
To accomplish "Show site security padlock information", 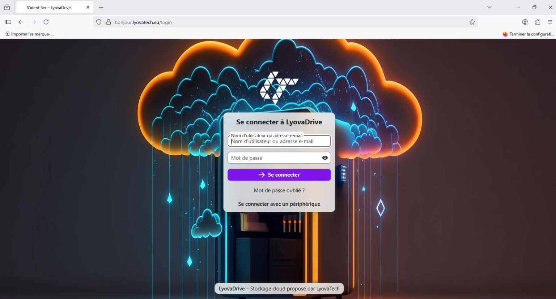I will 109,22.
